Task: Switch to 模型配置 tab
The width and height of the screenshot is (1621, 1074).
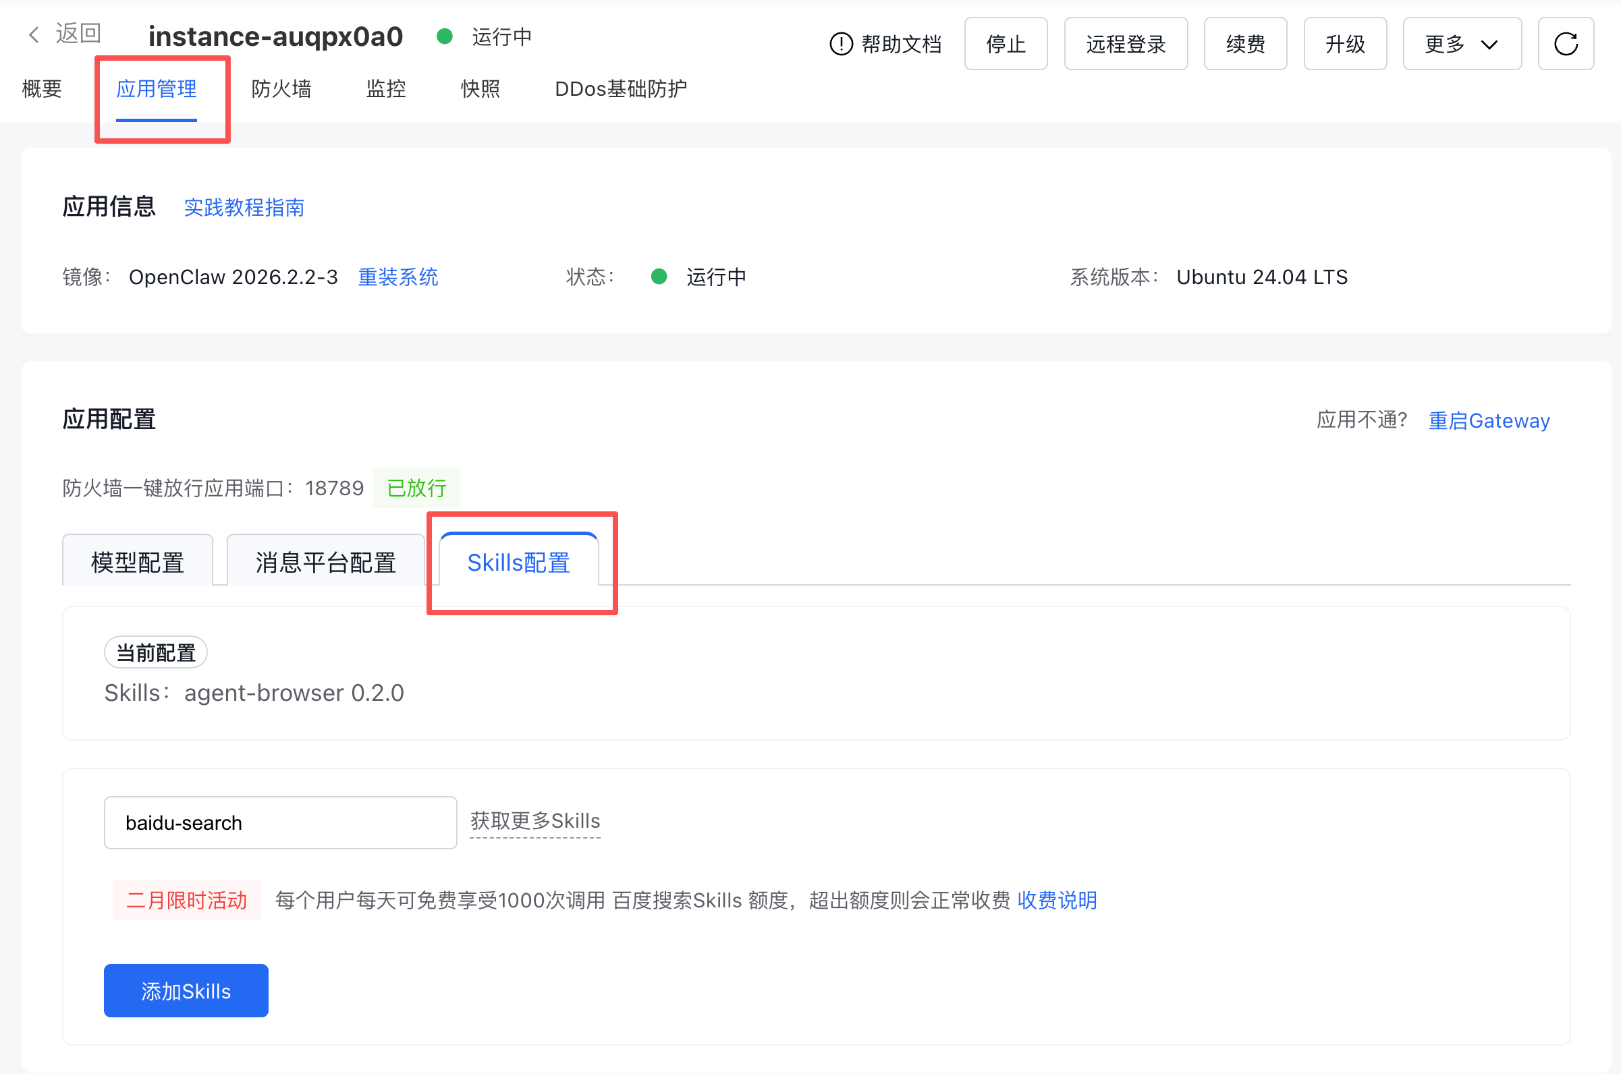Action: tap(138, 563)
